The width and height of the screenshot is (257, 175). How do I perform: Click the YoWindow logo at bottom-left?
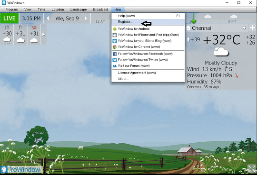[x=20, y=170]
